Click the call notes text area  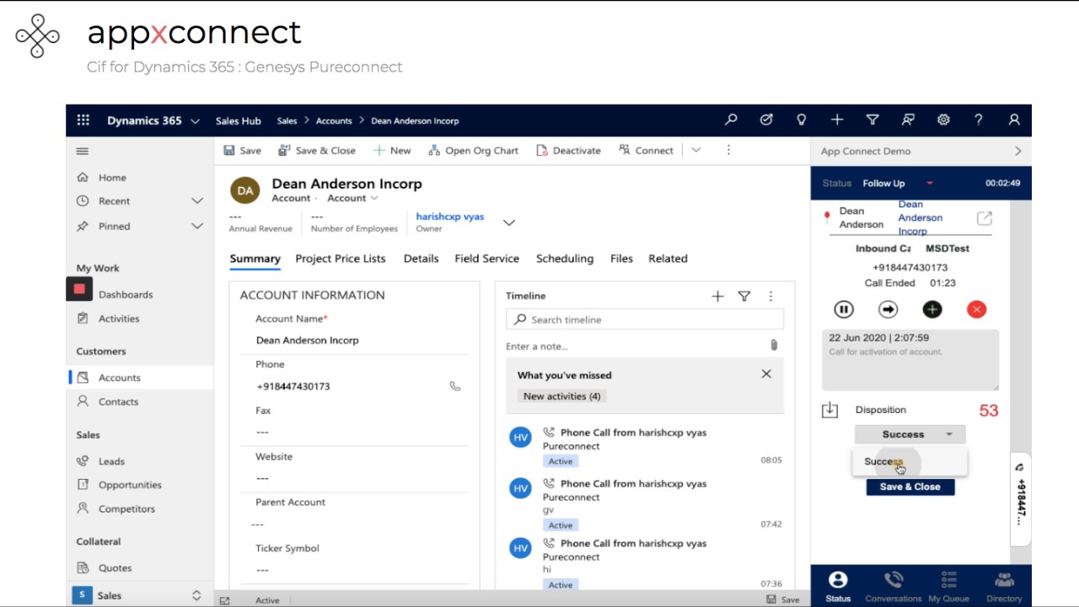(910, 360)
